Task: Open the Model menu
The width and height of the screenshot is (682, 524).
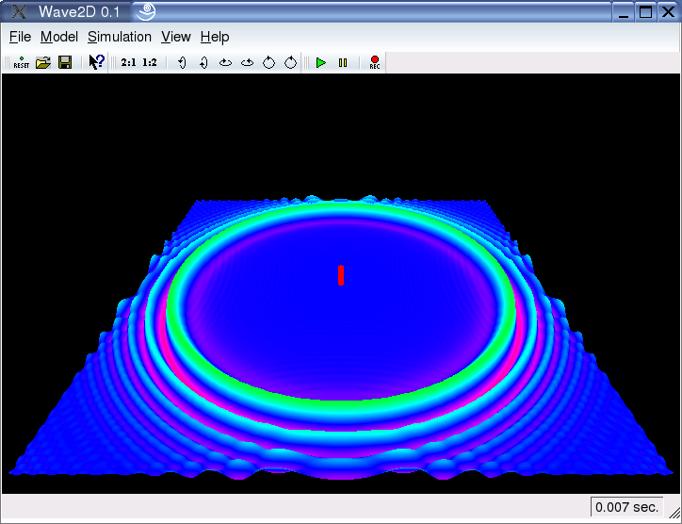Action: tap(58, 37)
